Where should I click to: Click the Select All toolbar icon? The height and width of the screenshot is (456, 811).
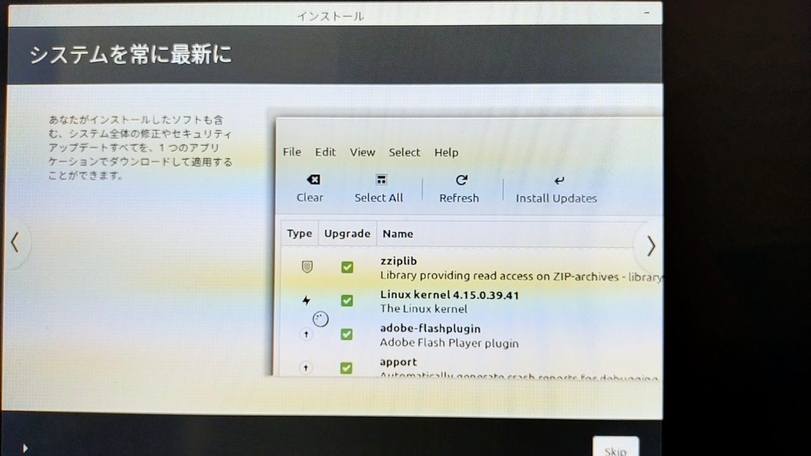click(381, 180)
